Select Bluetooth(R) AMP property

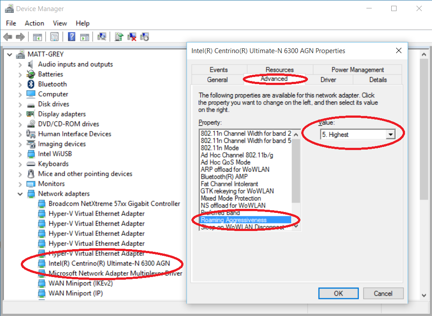(x=245, y=177)
